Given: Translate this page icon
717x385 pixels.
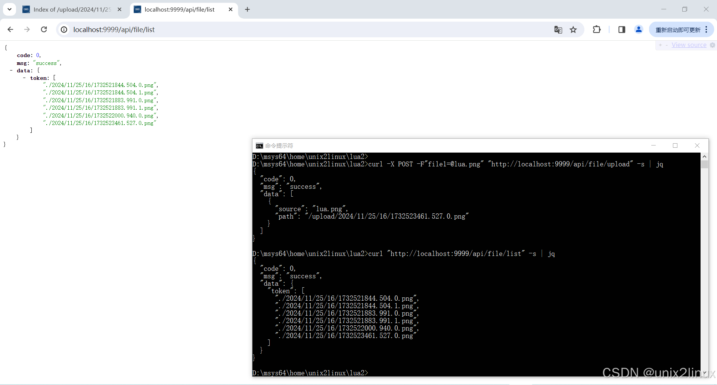Looking at the screenshot, I should pos(558,30).
